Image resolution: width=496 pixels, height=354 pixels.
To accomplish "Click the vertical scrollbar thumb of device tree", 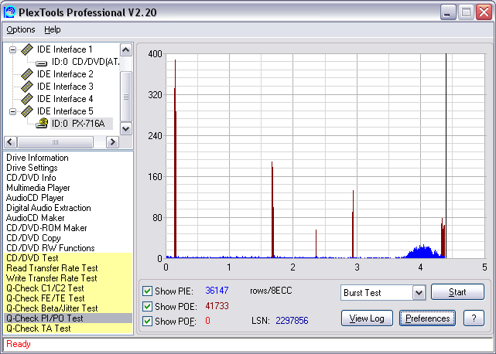I will coord(126,97).
